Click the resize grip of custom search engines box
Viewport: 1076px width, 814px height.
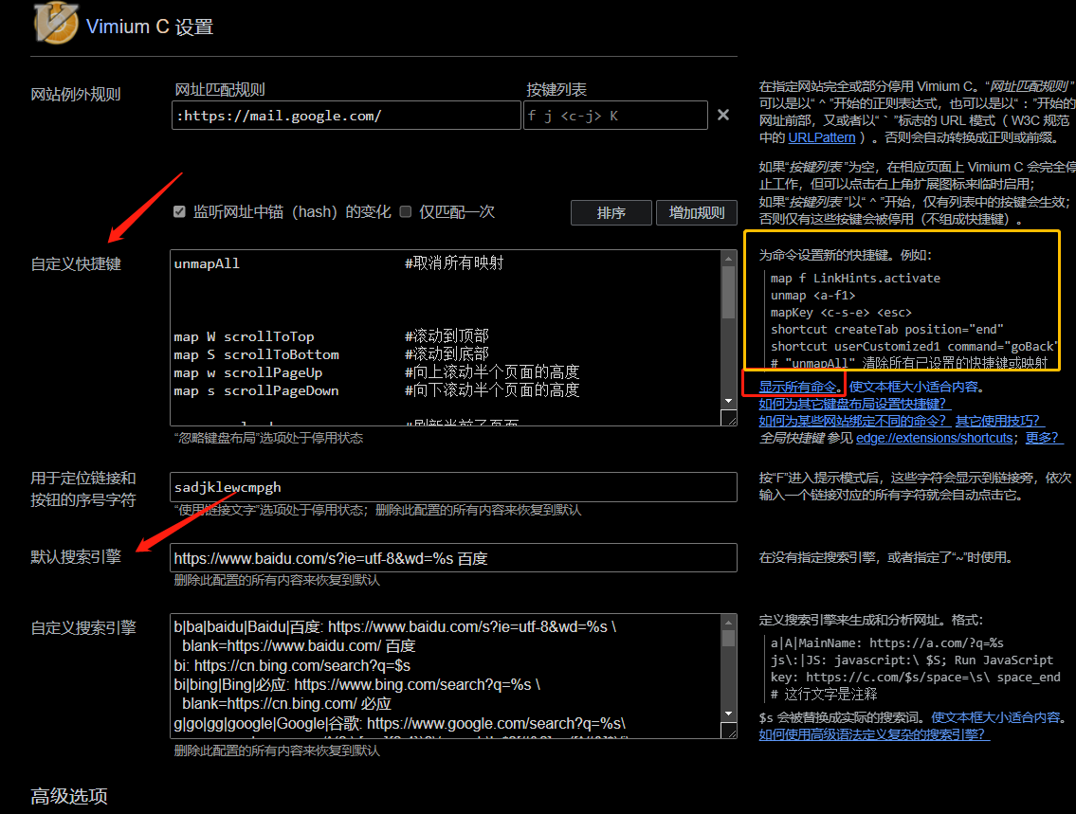coord(728,731)
